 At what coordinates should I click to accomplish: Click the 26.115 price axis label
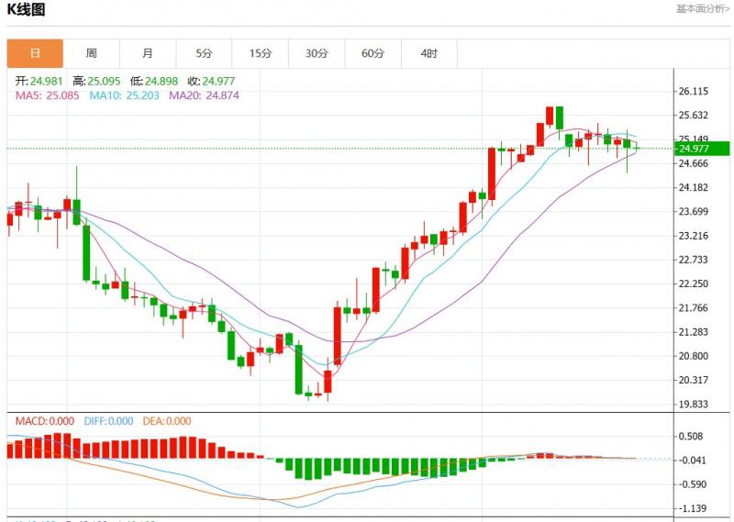pos(695,92)
